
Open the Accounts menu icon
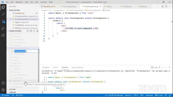pyautogui.click(x=3, y=83)
